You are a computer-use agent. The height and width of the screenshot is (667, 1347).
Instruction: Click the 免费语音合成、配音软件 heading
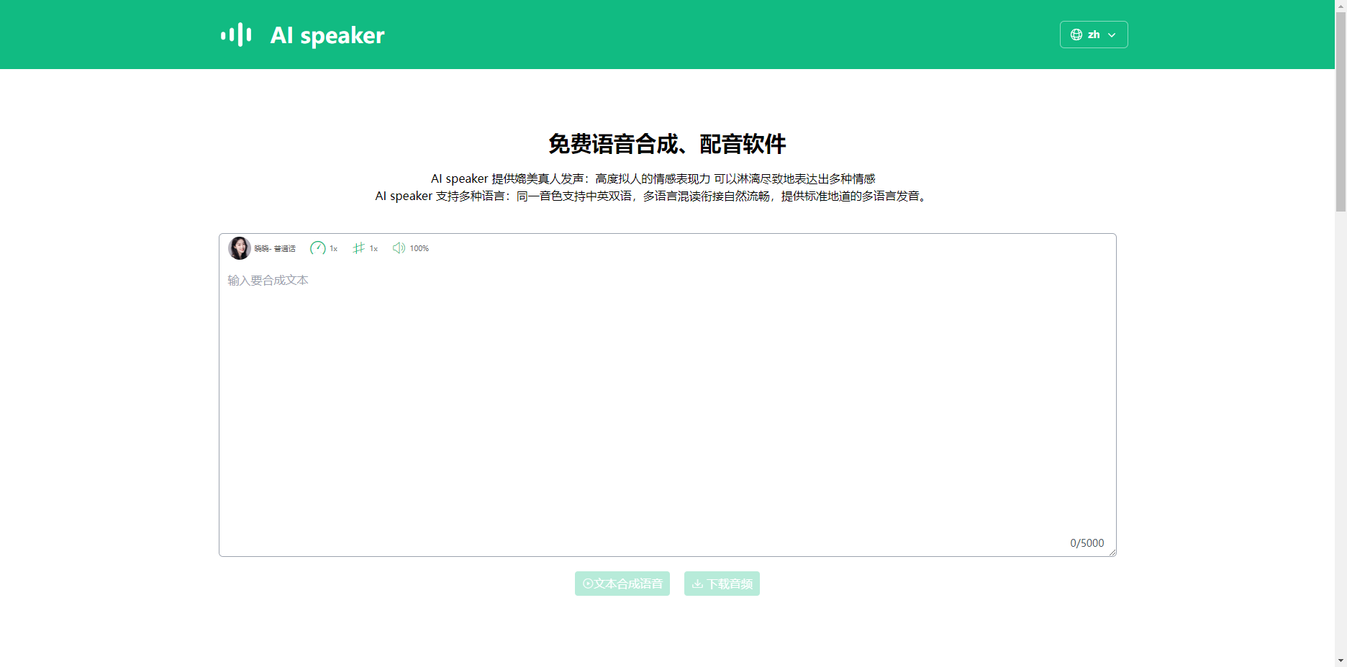click(667, 144)
